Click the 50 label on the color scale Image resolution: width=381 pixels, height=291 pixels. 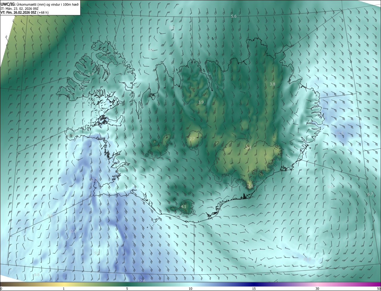pyautogui.click(x=379, y=289)
